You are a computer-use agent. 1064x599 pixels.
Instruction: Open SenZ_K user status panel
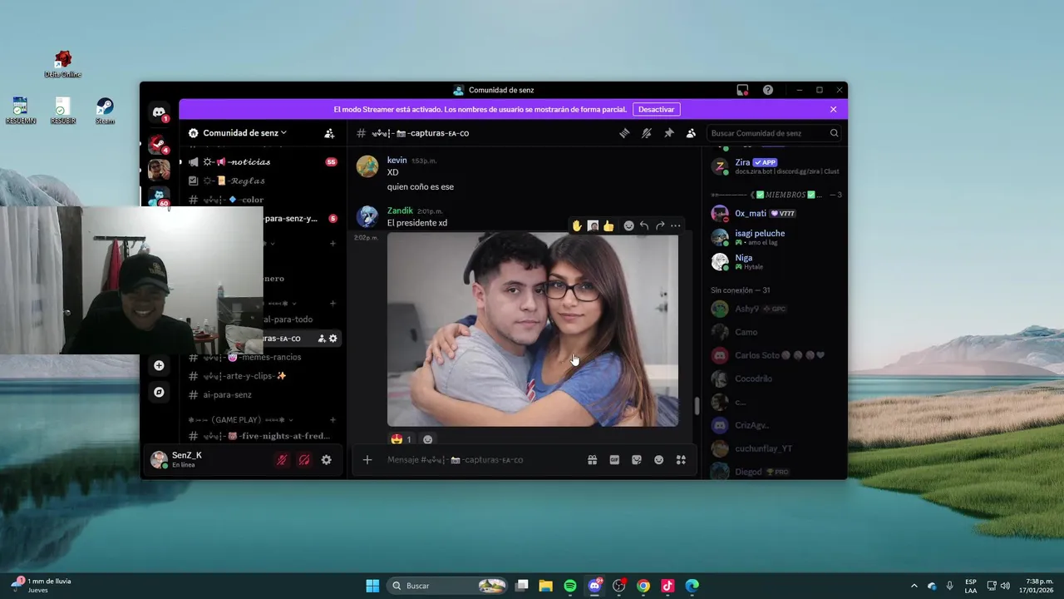point(187,459)
